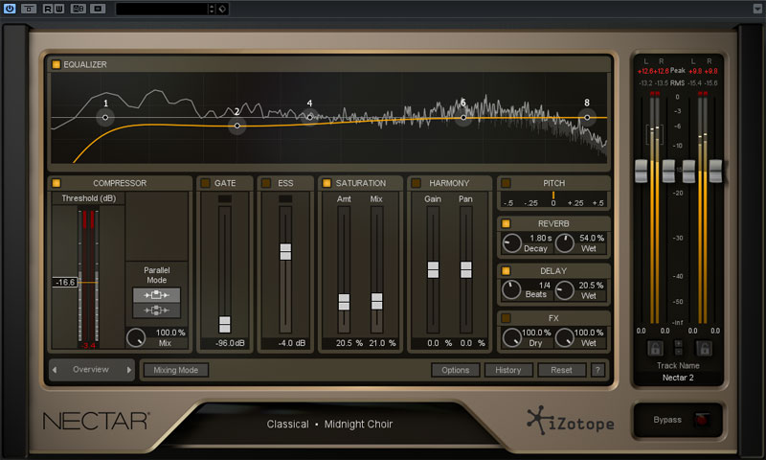
Task: Open the top-right corner dropdown arrow
Action: 757,9
